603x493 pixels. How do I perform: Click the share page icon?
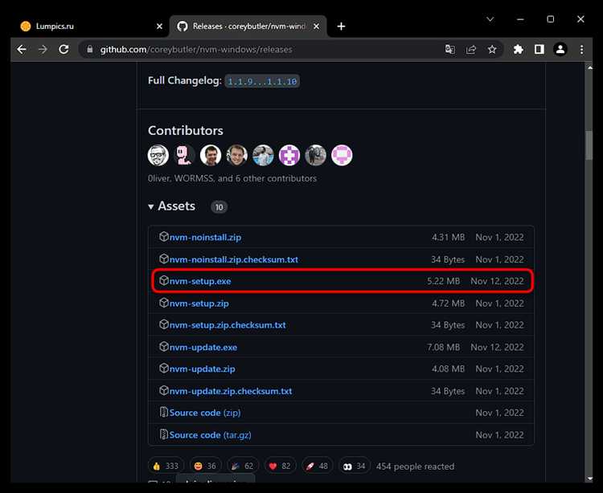click(471, 50)
